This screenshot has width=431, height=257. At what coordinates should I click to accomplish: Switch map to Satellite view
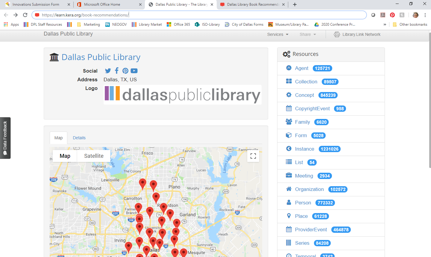94,156
